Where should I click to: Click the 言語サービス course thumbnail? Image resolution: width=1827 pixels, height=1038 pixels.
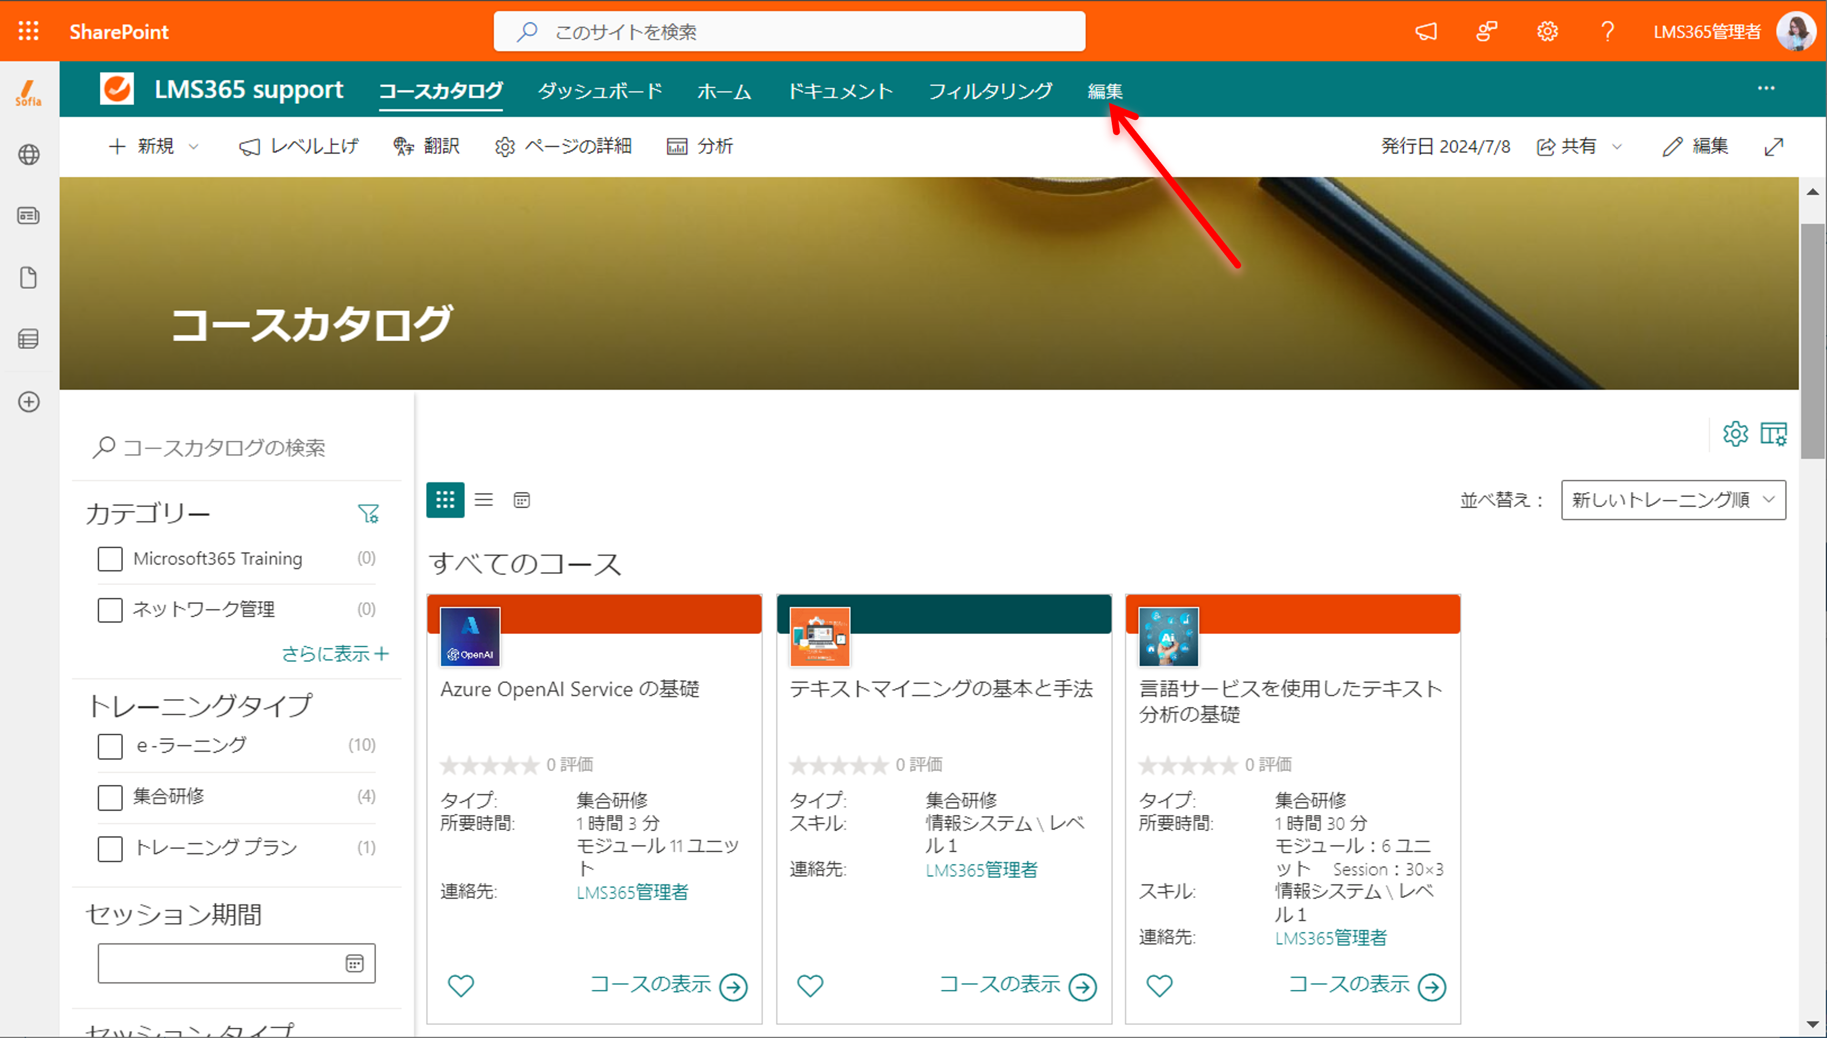point(1168,636)
